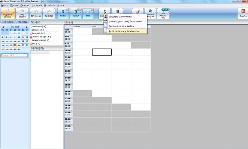Select day 31 in the calendar

tap(19, 49)
